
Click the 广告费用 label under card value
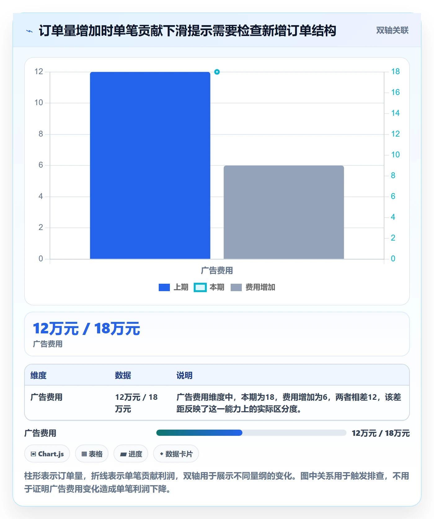pyautogui.click(x=48, y=344)
